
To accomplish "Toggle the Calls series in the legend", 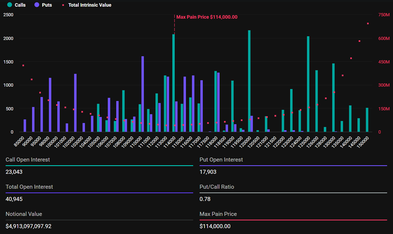I will click(17, 5).
